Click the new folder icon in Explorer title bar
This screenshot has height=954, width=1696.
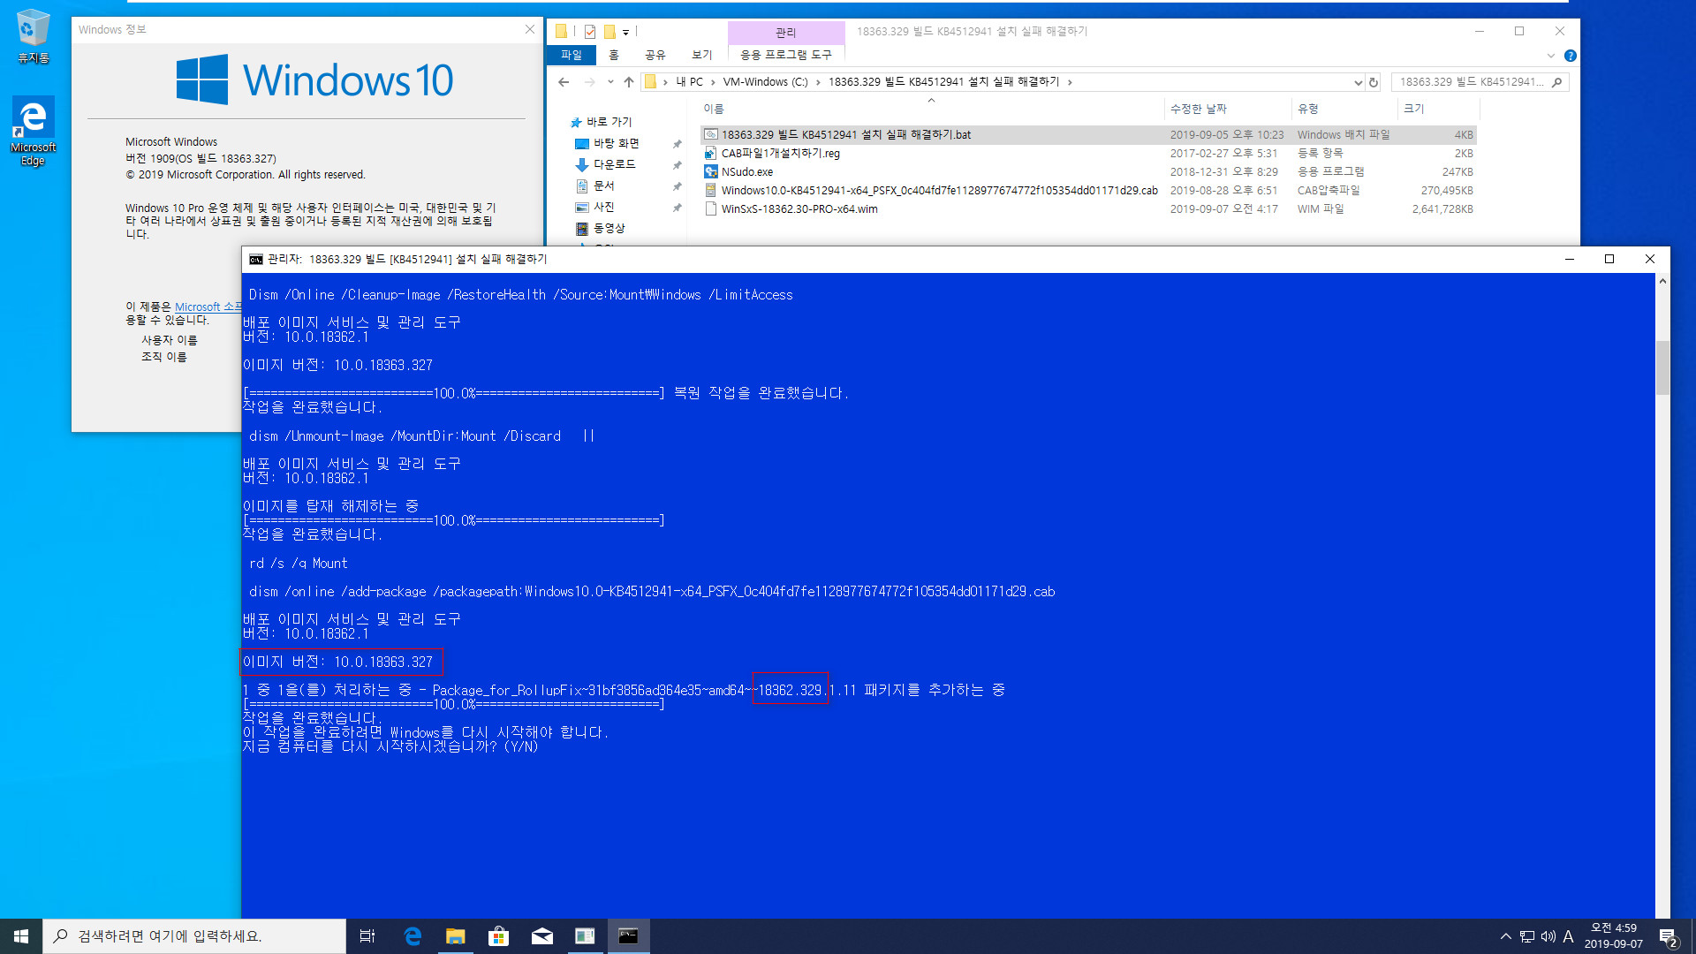point(609,32)
